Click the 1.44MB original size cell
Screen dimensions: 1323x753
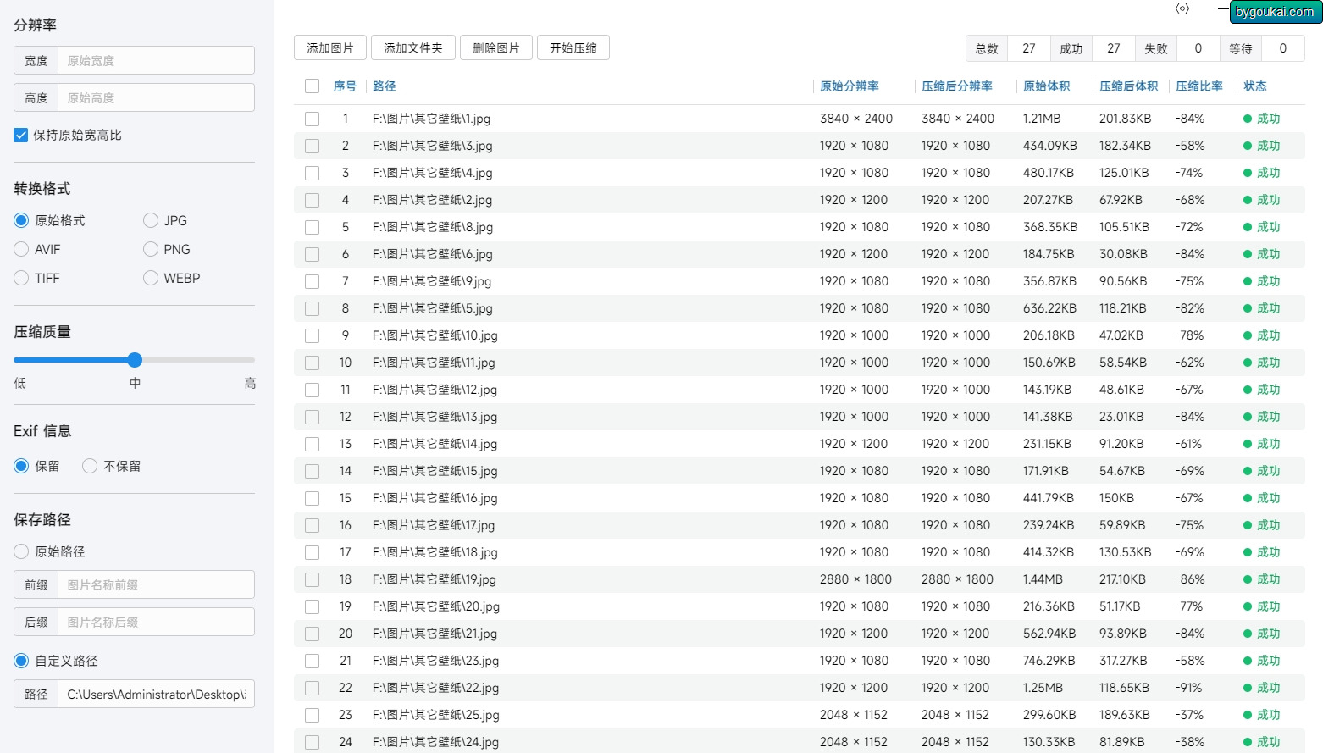tap(1043, 579)
